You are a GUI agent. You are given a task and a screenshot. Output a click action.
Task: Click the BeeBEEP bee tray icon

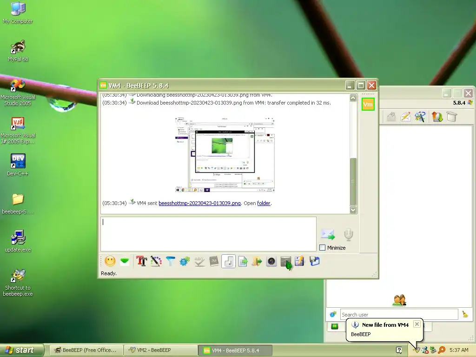tap(416, 350)
